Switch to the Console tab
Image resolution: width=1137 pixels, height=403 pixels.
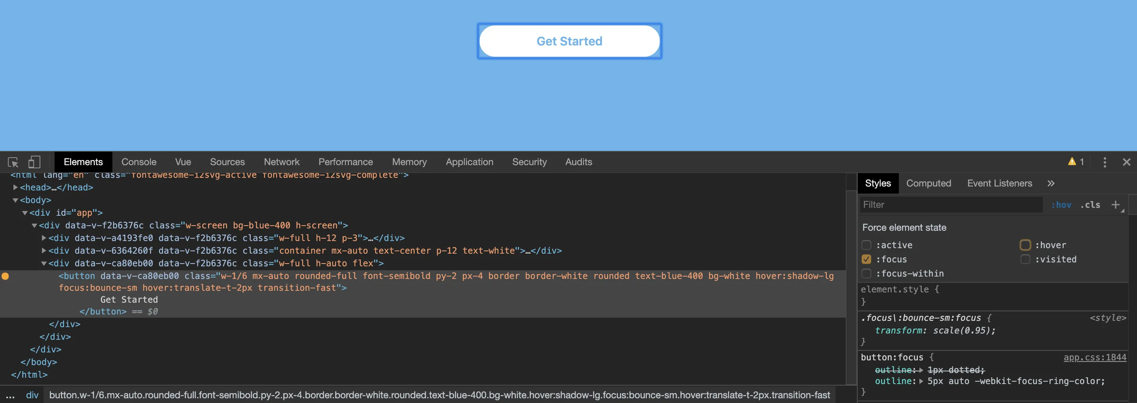138,162
